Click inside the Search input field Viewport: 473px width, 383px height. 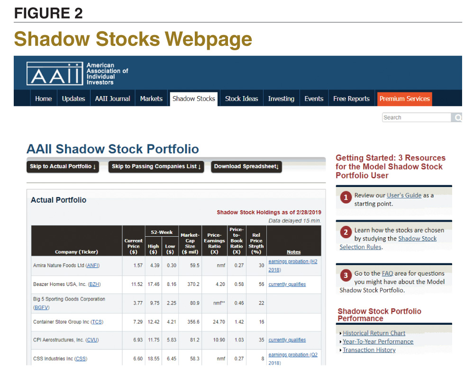[x=416, y=117]
